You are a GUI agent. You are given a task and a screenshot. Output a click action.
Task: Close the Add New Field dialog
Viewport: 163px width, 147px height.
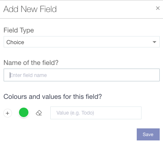pos(158,8)
